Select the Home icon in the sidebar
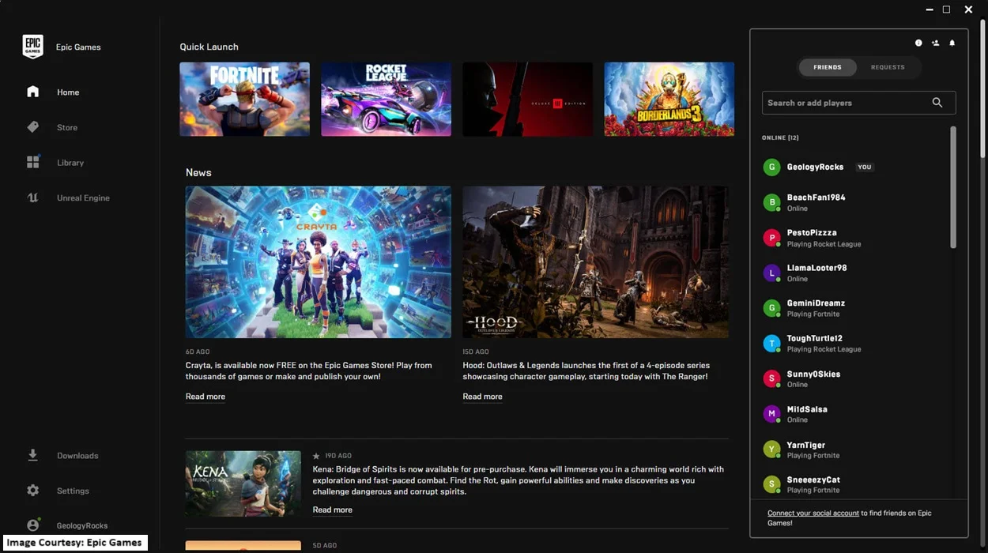 coord(32,92)
